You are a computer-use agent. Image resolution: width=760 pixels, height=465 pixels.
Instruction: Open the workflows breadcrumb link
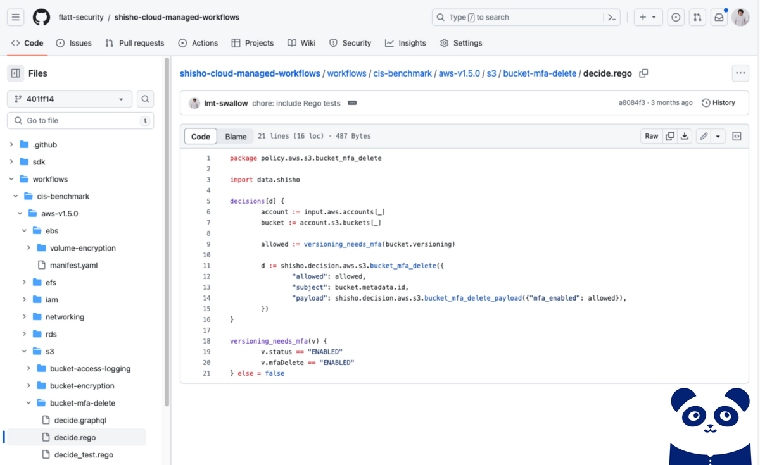(346, 73)
